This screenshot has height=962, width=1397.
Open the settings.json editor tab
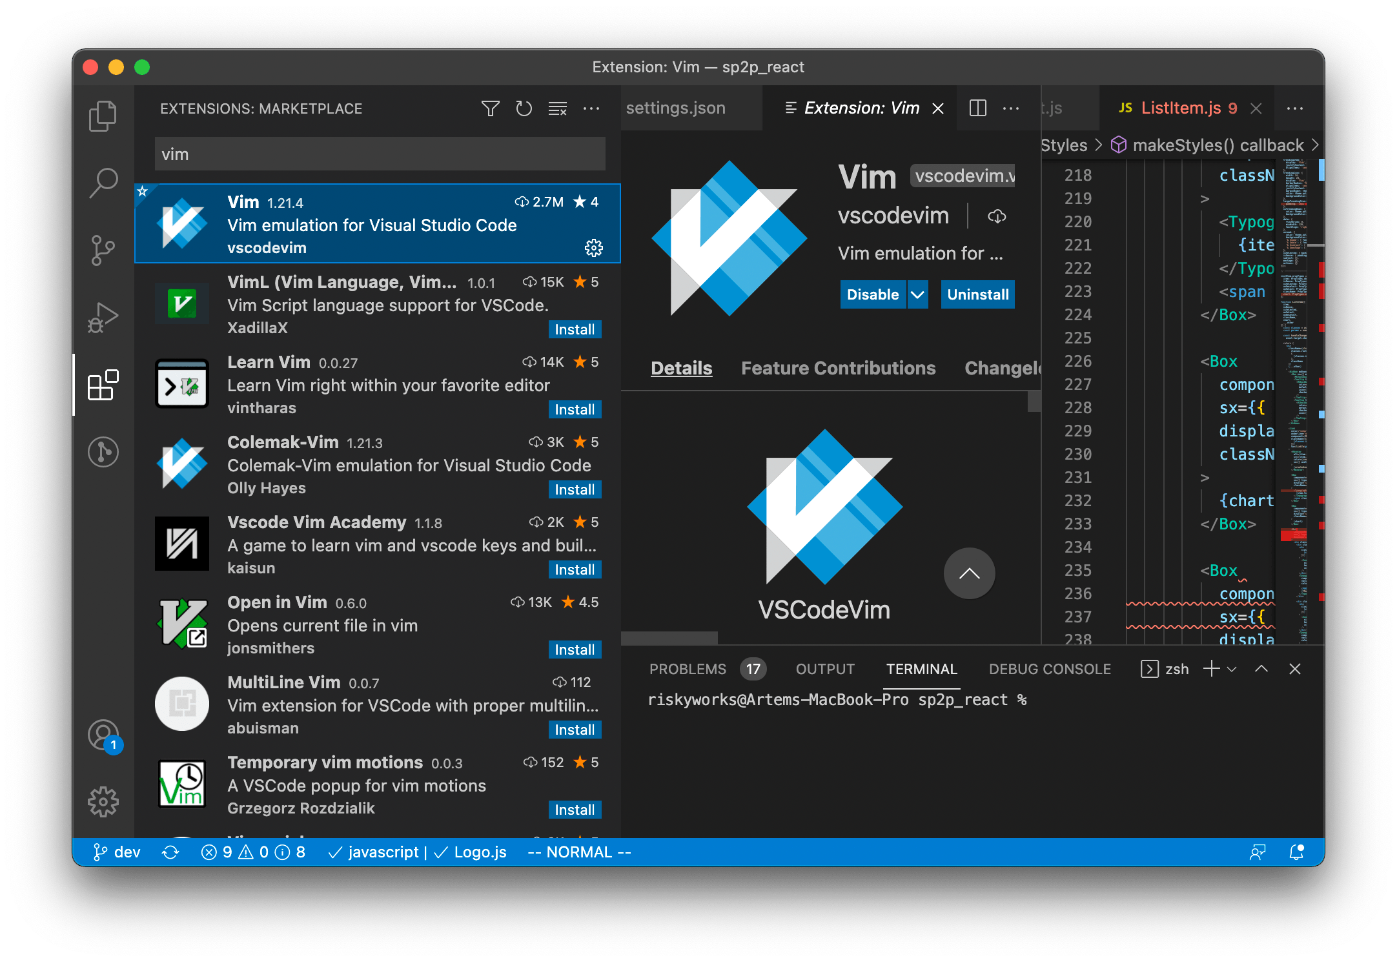click(676, 108)
